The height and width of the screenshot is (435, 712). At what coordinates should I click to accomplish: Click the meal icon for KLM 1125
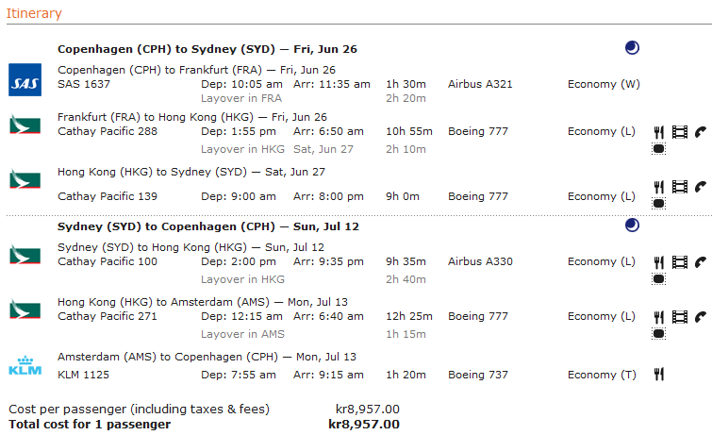[659, 375]
